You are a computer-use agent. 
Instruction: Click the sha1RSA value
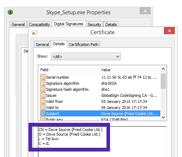click(x=109, y=83)
